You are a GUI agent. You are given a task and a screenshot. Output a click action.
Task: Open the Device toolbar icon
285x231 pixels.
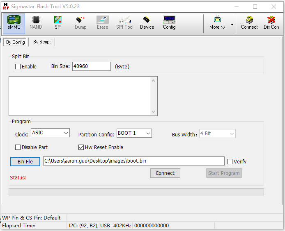pos(147,23)
